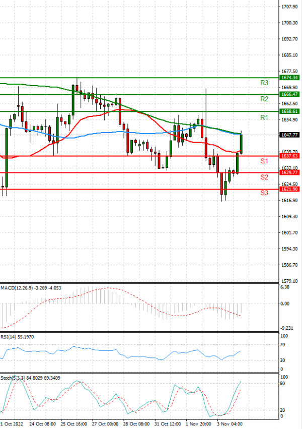The height and width of the screenshot is (429, 302).
Task: Click the S1 support label
Action: point(264,161)
